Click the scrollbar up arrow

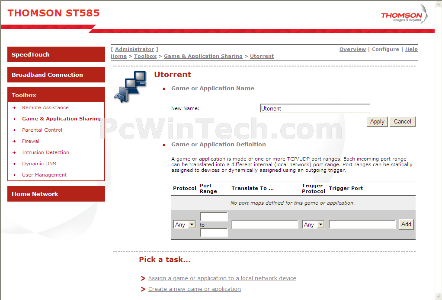click(439, 3)
